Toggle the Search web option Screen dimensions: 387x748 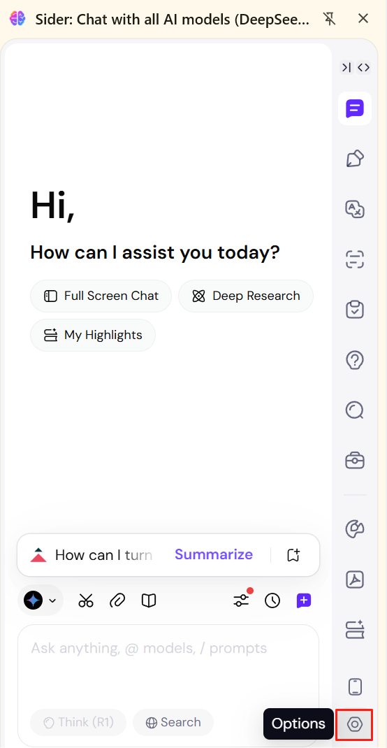tap(173, 722)
